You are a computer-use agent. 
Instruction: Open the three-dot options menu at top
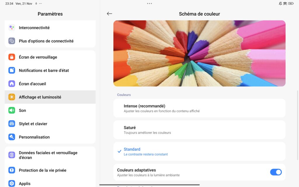[x=149, y=3]
